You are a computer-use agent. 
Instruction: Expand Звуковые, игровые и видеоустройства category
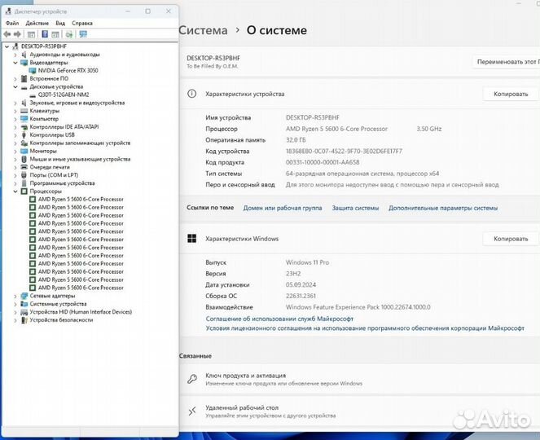pyautogui.click(x=15, y=103)
